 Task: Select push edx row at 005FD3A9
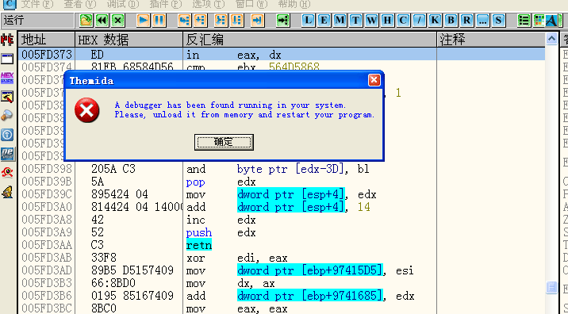point(282,232)
